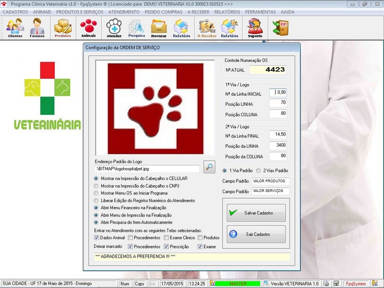Open the PEDIDO COMPRAS menu
This screenshot has height=288, width=384.
(163, 12)
